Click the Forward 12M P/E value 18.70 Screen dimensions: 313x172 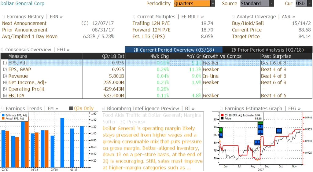207,30
